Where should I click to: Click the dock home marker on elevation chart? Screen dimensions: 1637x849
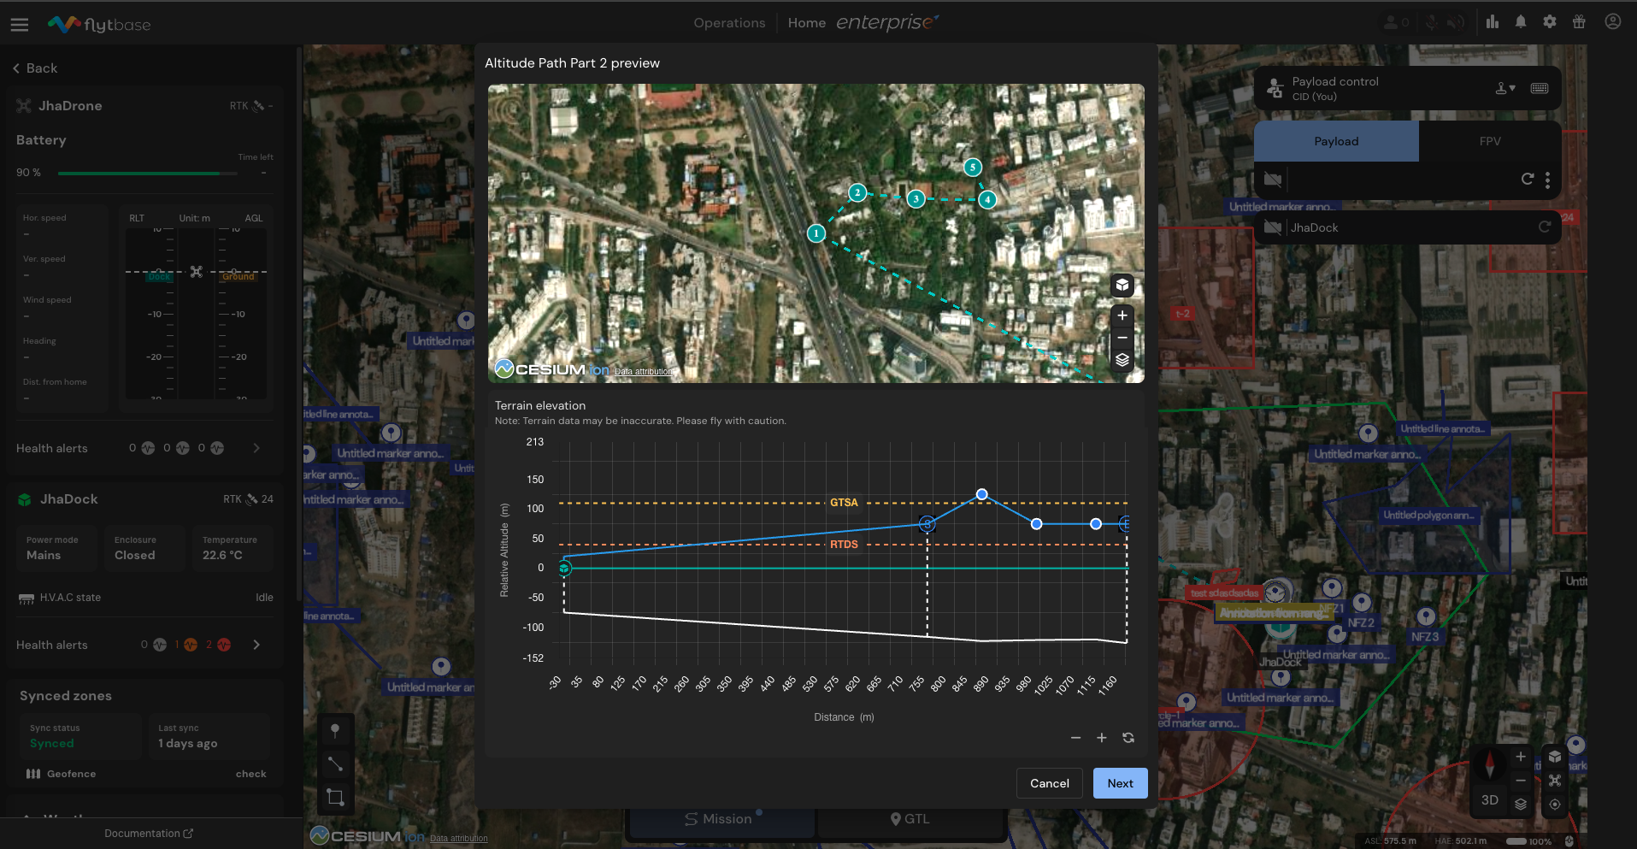pos(564,568)
